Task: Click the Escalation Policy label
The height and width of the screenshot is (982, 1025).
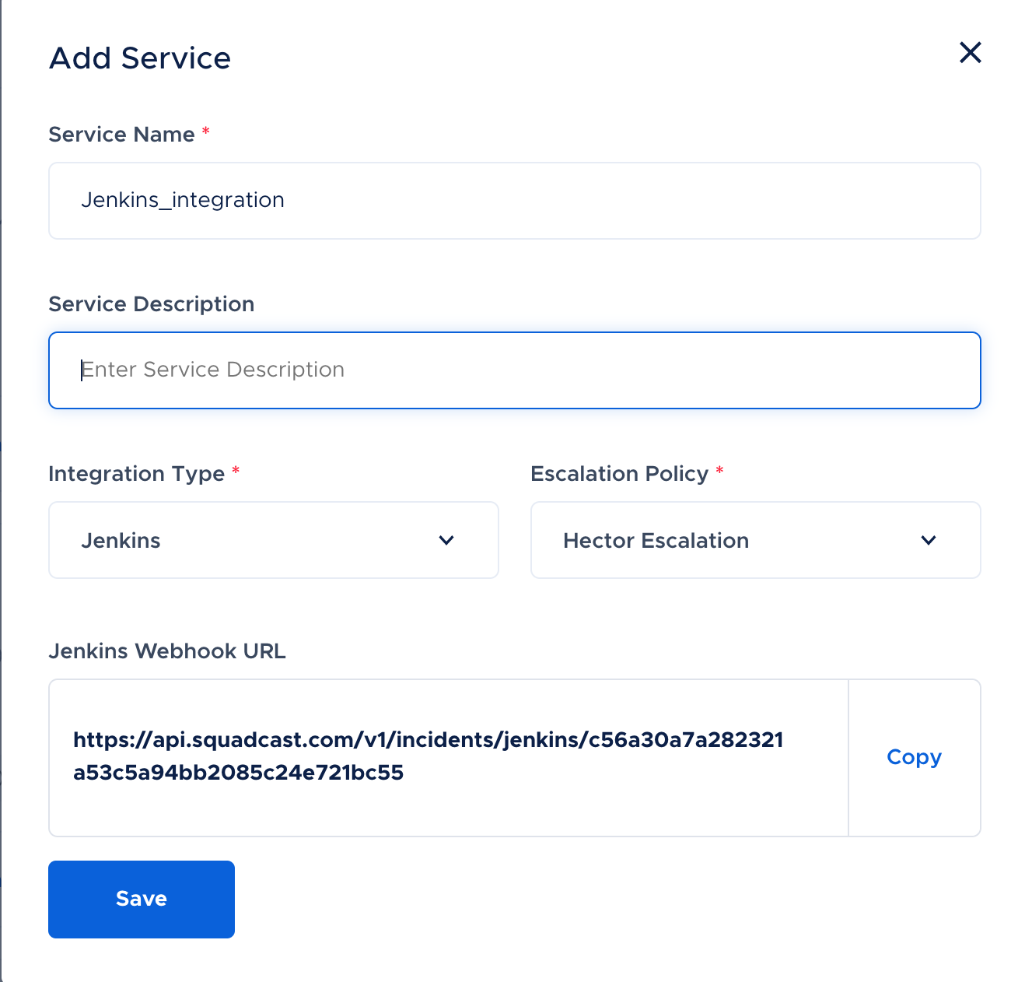Action: 619,473
